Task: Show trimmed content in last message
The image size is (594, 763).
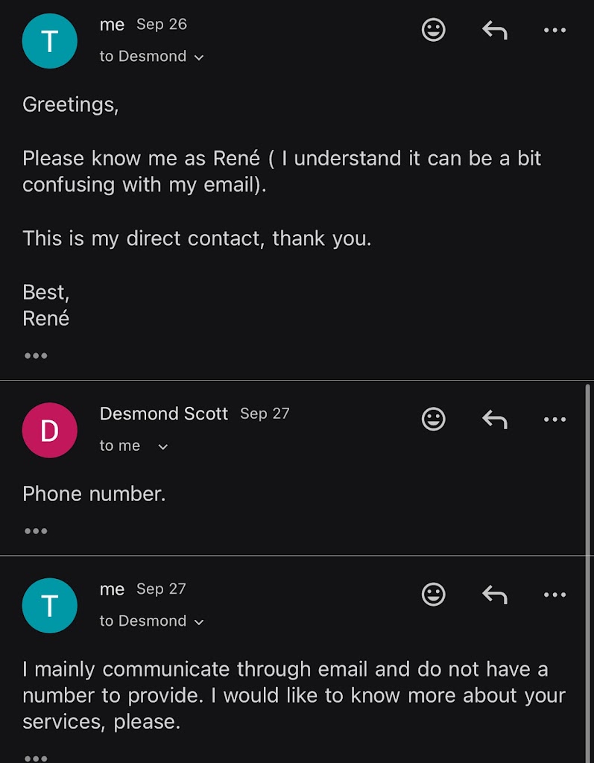Action: (36, 757)
